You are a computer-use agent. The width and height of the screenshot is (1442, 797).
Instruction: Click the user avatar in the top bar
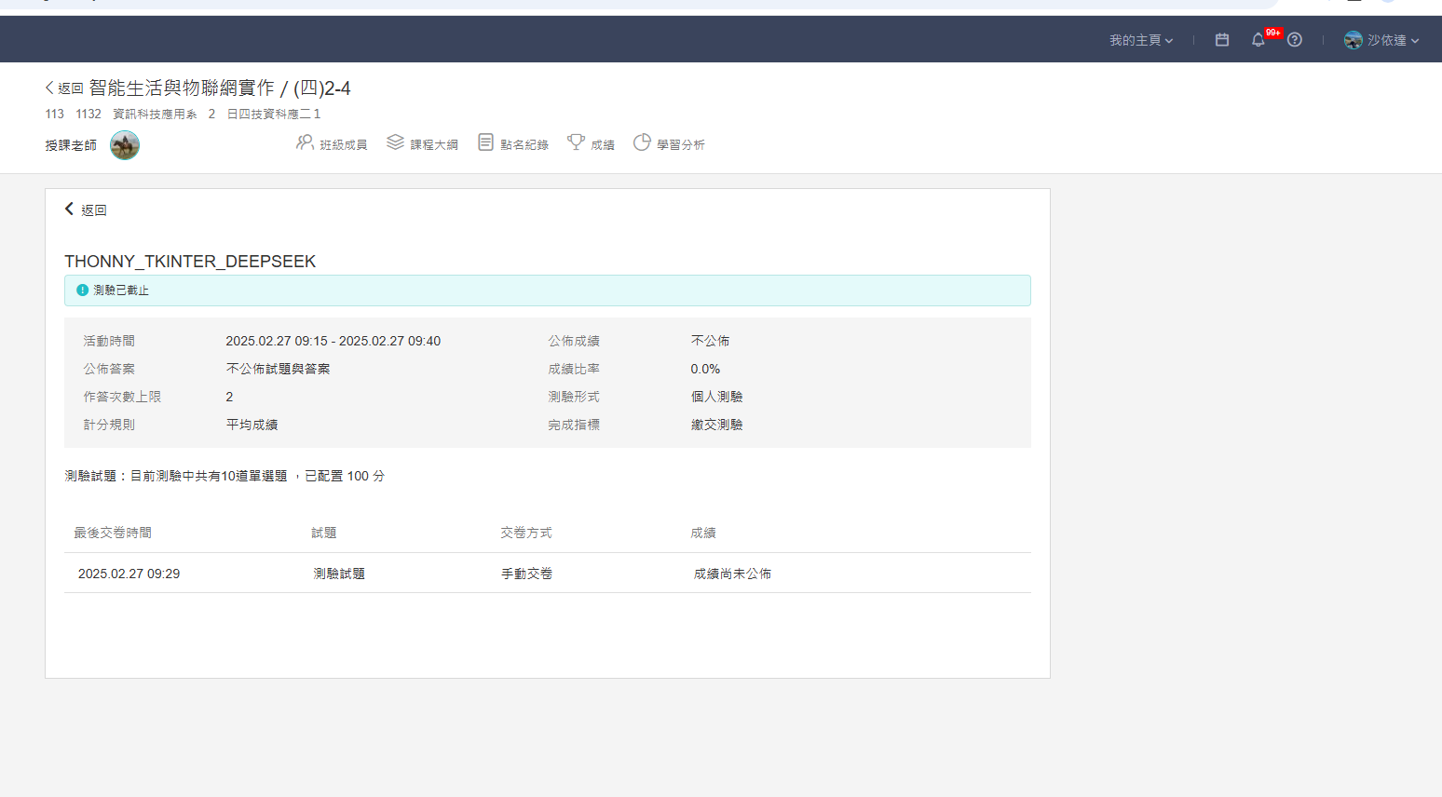click(x=1353, y=40)
